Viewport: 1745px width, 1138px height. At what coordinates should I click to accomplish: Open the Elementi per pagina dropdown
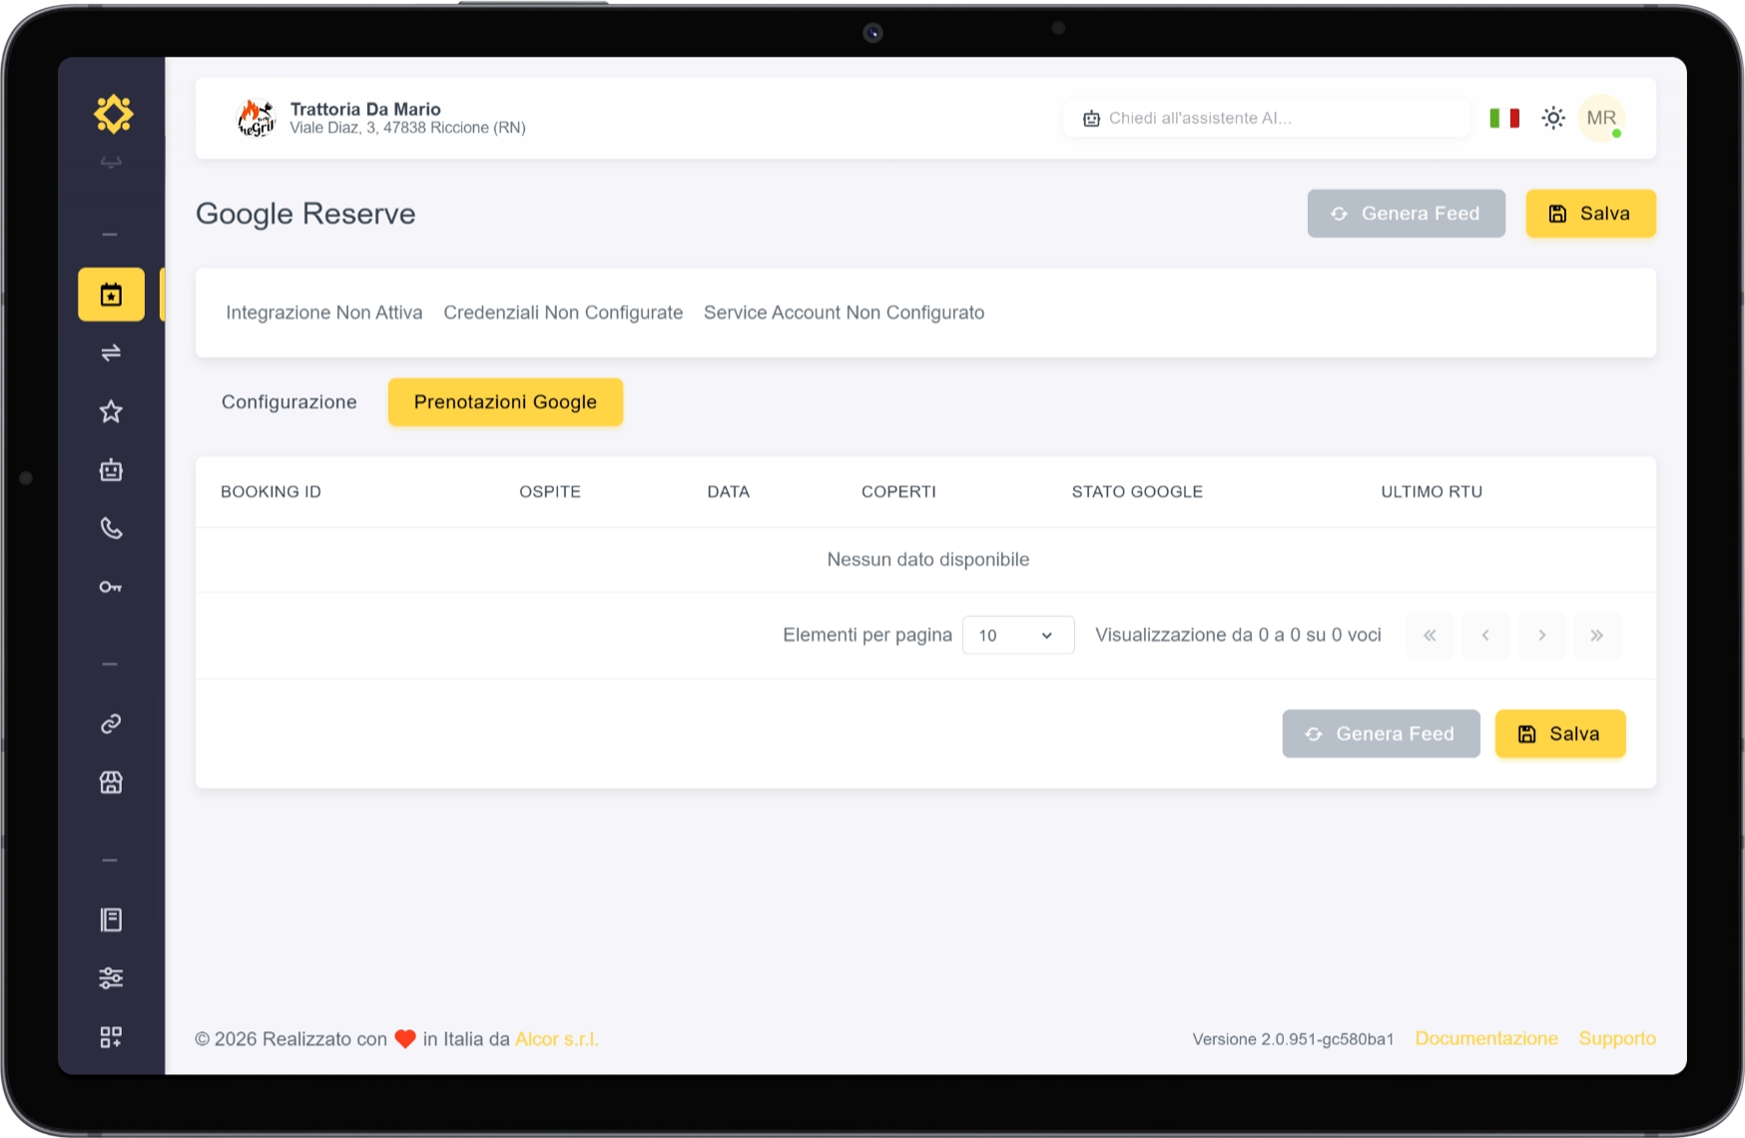click(x=1017, y=635)
